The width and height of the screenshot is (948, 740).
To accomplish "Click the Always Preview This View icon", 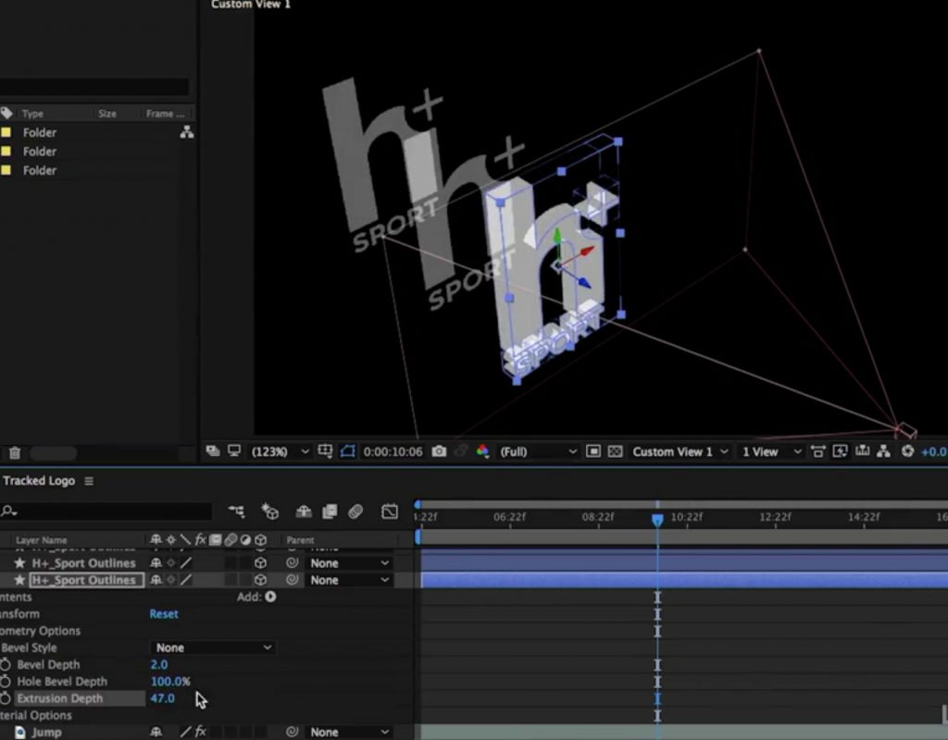I will (x=212, y=451).
